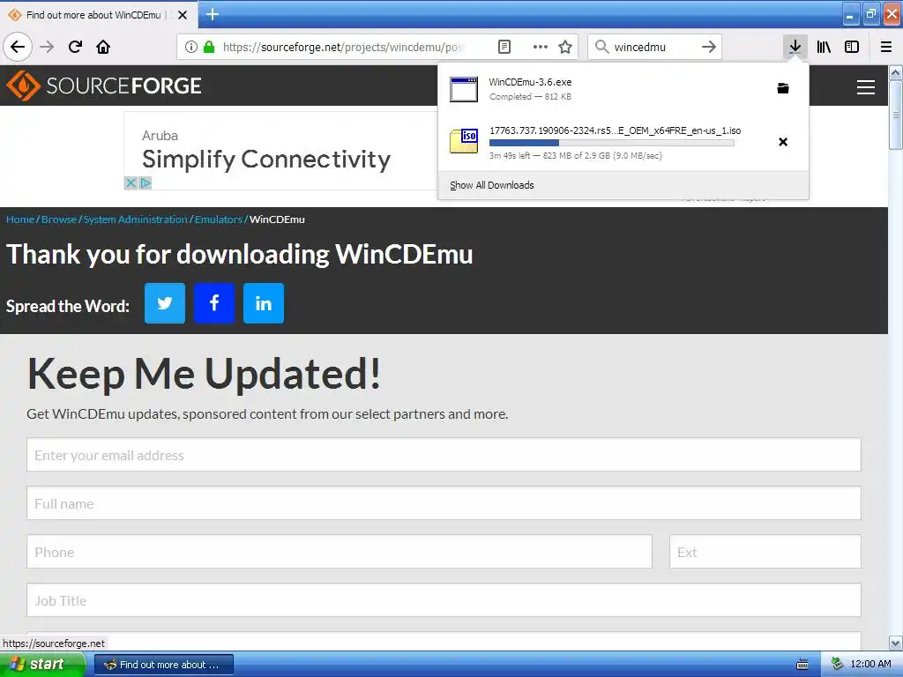903x677 pixels.
Task: Open the Windows Start menu
Action: [x=42, y=665]
